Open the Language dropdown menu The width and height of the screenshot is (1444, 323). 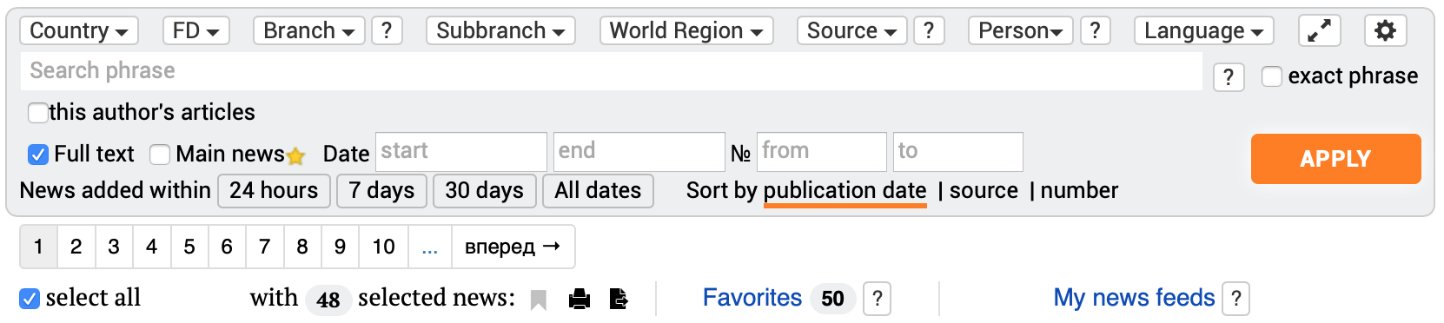(1204, 31)
